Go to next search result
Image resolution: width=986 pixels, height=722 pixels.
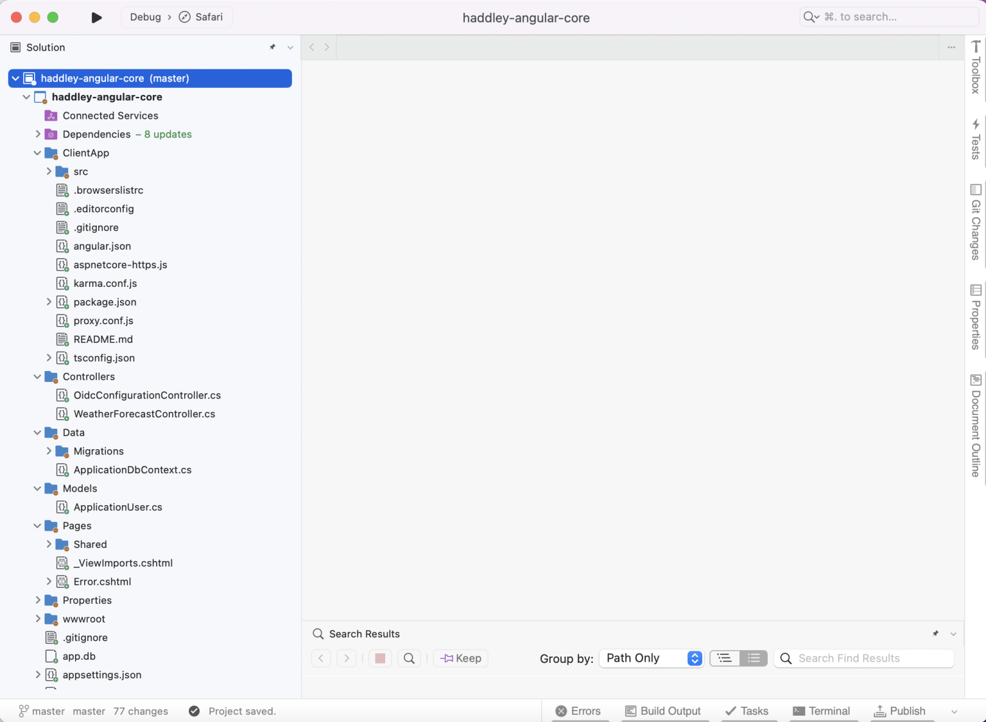(347, 658)
